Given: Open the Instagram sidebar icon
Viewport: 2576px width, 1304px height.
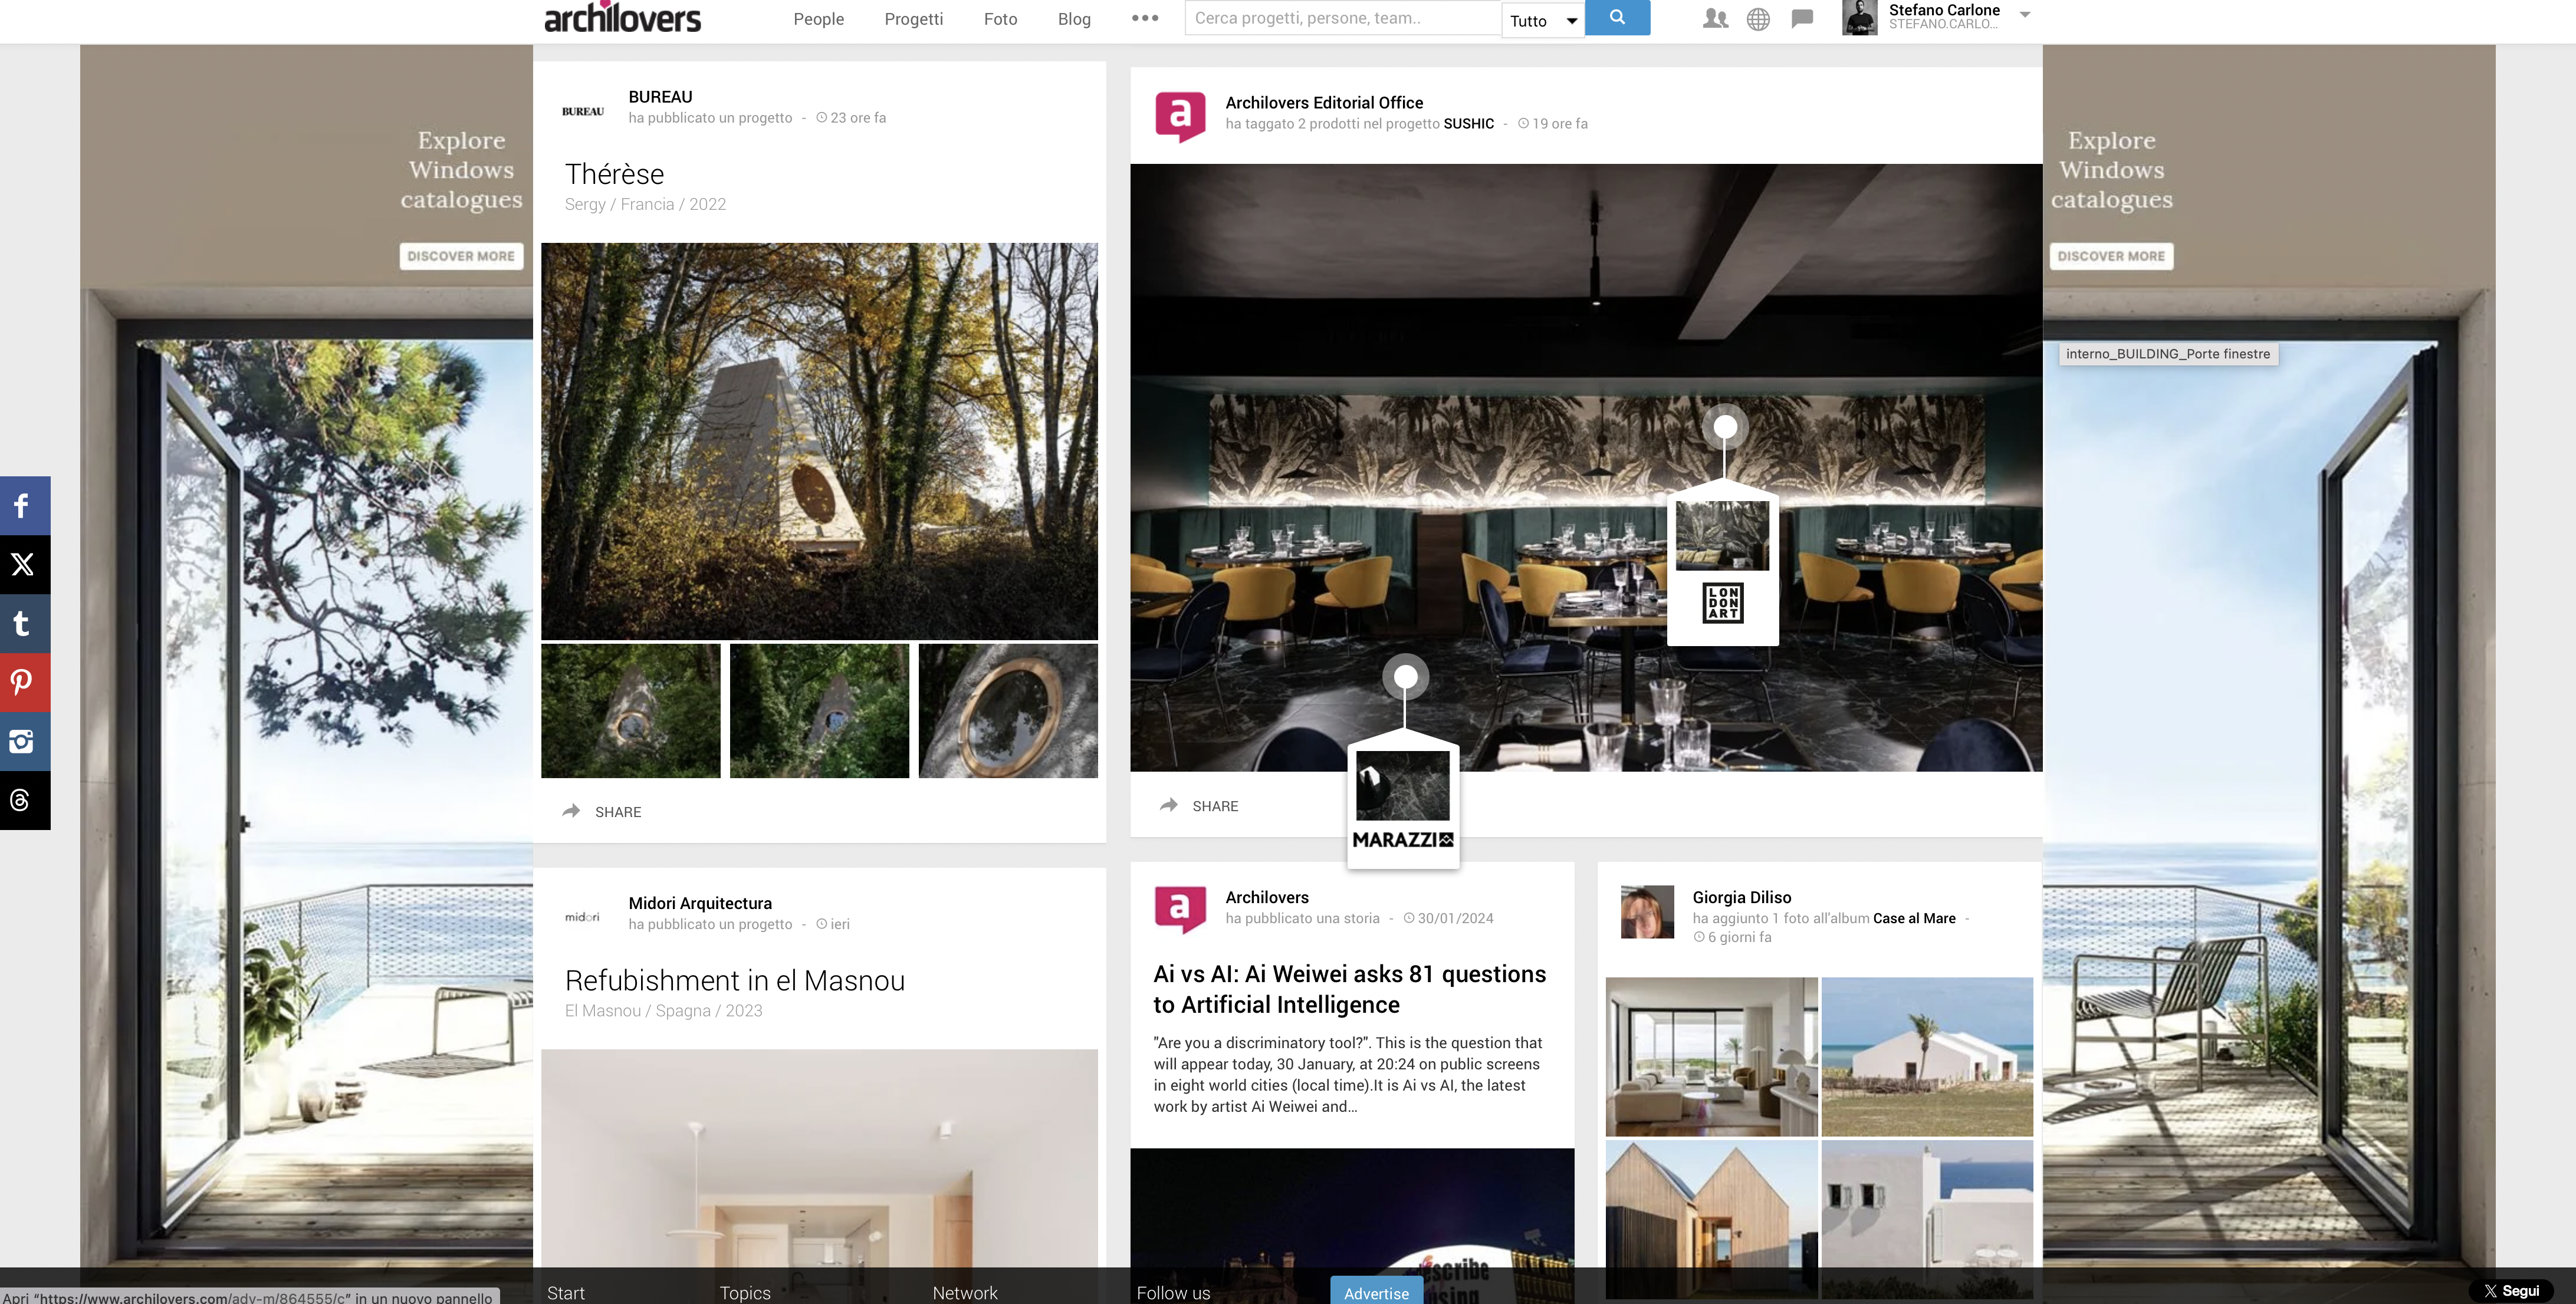Looking at the screenshot, I should tap(24, 742).
